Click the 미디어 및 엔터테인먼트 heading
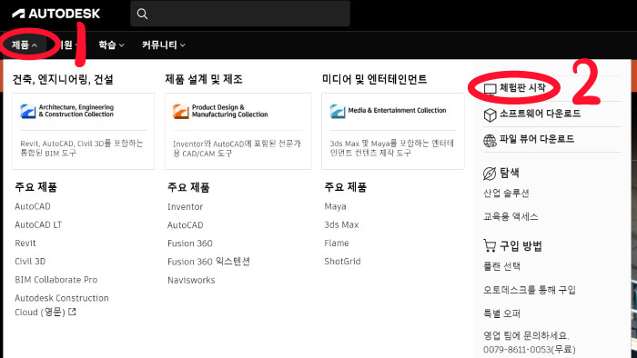This screenshot has width=637, height=358. point(374,79)
